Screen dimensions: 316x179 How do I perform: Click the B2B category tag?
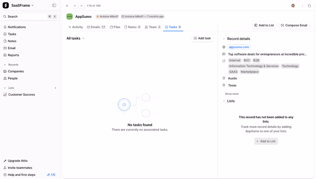(x=256, y=60)
